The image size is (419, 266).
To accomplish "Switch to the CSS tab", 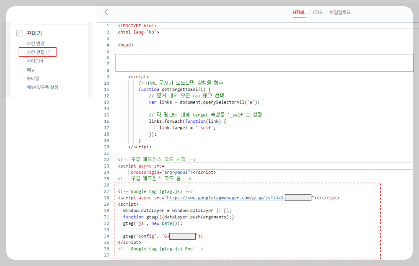I will [x=318, y=12].
